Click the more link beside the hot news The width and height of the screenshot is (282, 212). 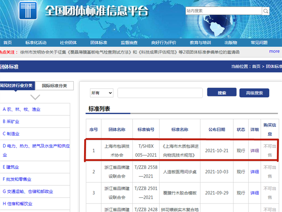click(x=274, y=51)
